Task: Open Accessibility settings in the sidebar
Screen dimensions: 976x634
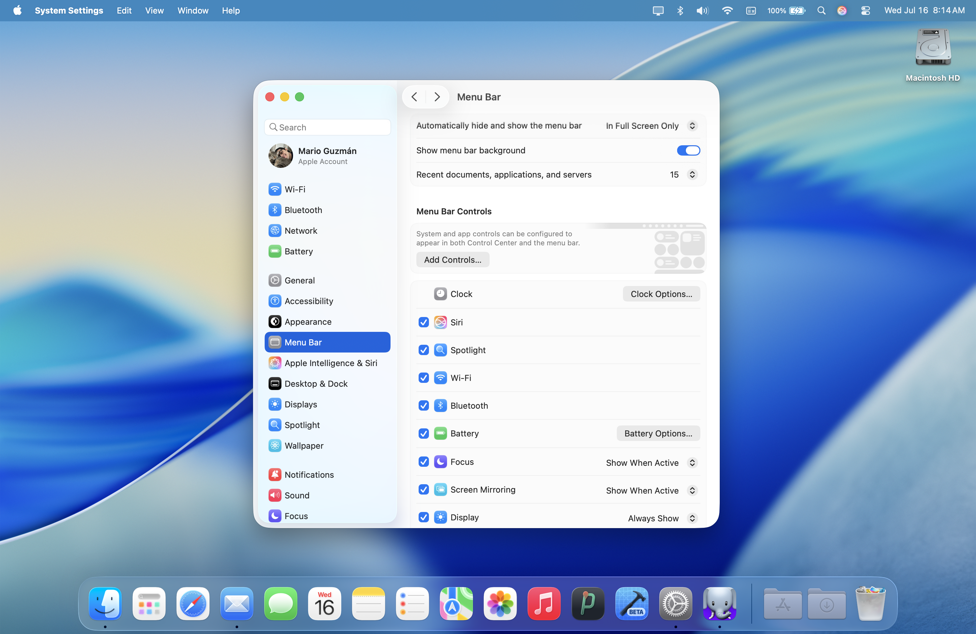Action: click(327, 301)
